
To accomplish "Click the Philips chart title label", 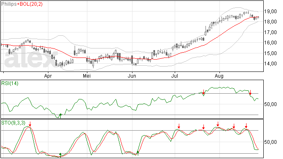I will [9, 4].
